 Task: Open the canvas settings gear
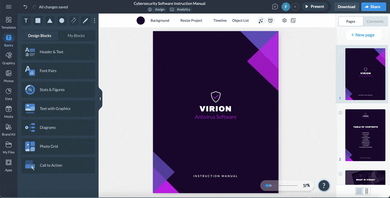[x=284, y=20]
